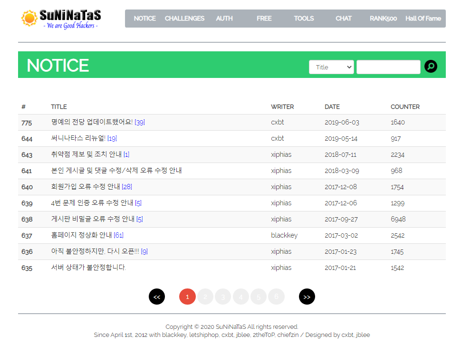
Task: Select page 2 in pagination
Action: (205, 297)
